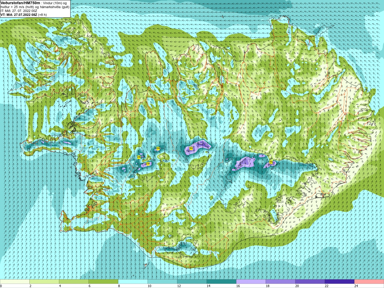Choose the dark teal 14–16 m/s legend swatch
The width and height of the screenshot is (384, 288).
[x=222, y=282]
